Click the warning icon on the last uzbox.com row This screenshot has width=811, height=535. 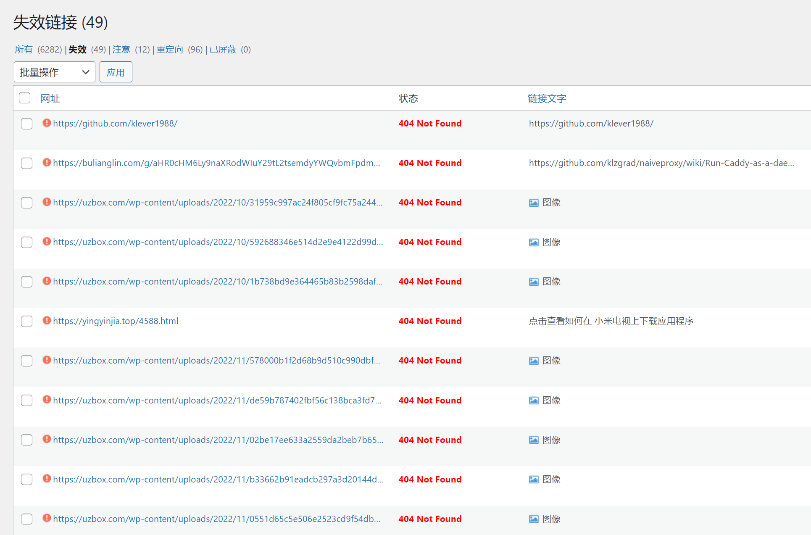pyautogui.click(x=47, y=519)
